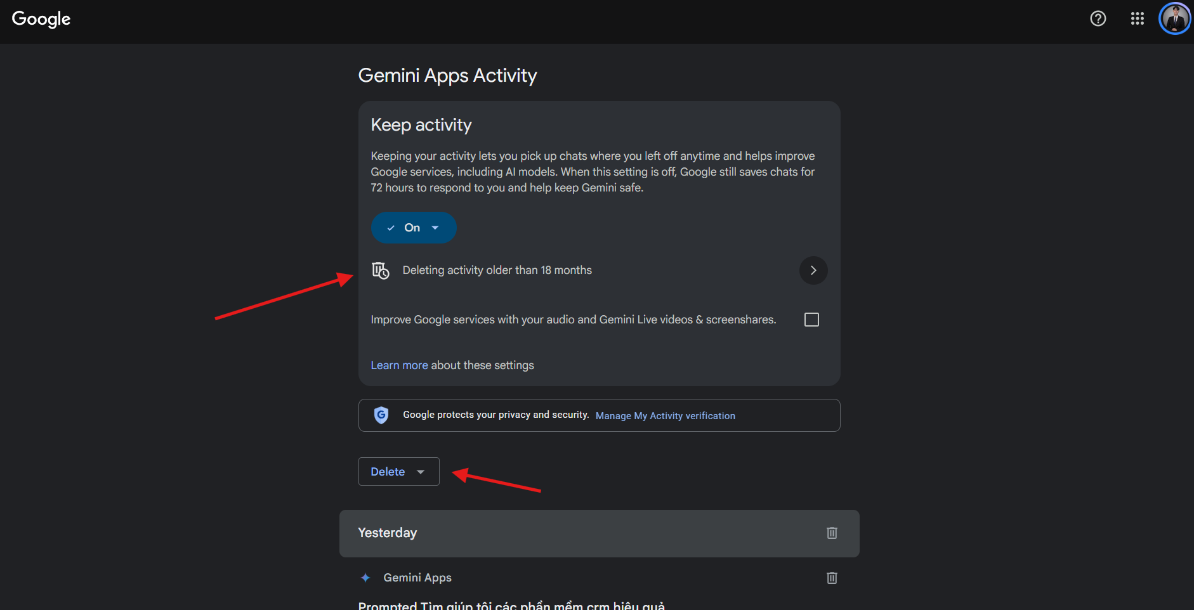This screenshot has height=610, width=1194.
Task: Click the Gemini Apps activity label
Action: coord(417,578)
